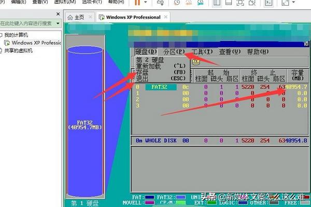Close the Windows XP Professional tab
The width and height of the screenshot is (311, 207).
(x=166, y=18)
